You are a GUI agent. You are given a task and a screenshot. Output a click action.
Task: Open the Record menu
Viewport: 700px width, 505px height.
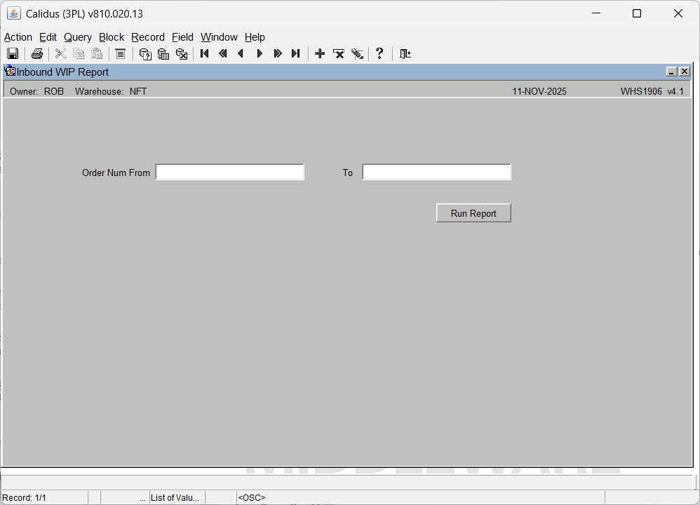148,37
